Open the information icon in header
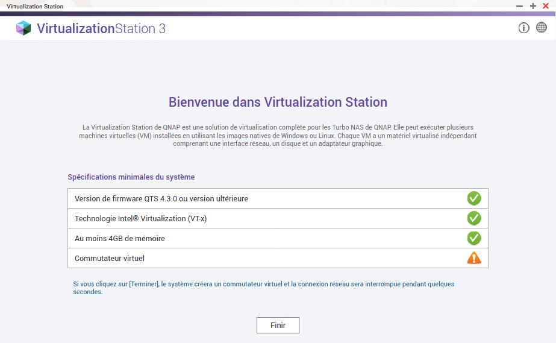556x343 pixels. [x=523, y=28]
